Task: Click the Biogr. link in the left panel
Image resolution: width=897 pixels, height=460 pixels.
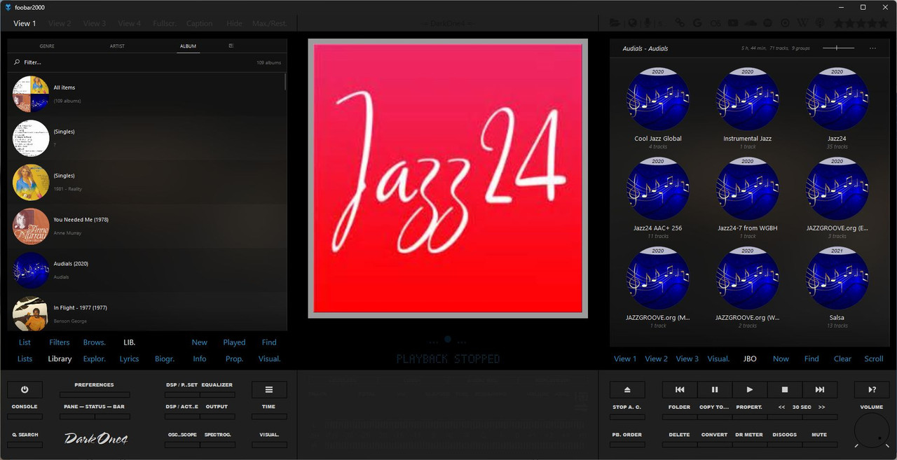Action: [x=165, y=358]
